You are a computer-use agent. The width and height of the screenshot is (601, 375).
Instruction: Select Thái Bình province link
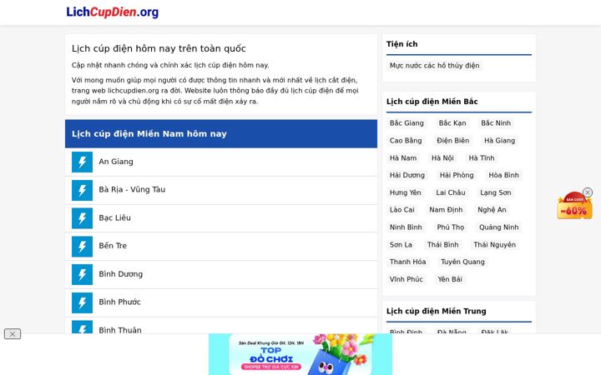coord(442,244)
